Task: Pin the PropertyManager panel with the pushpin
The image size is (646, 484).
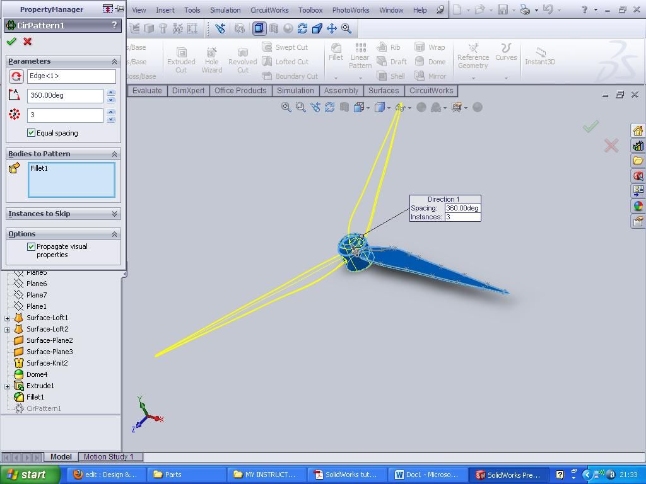Action: (120, 9)
